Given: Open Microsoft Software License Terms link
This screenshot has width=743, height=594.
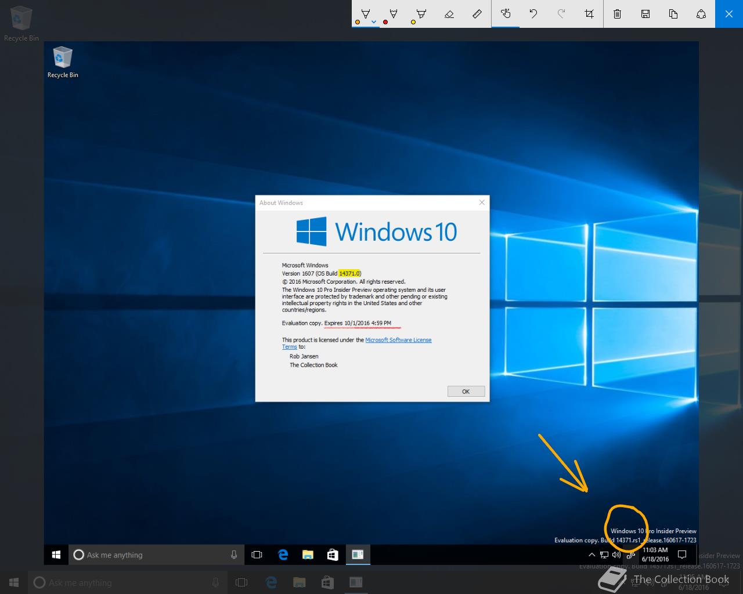Looking at the screenshot, I should 398,340.
